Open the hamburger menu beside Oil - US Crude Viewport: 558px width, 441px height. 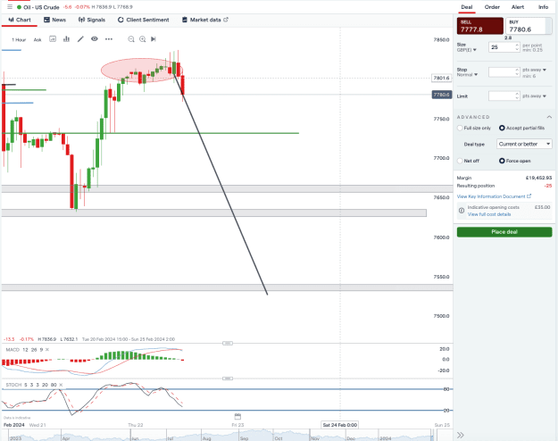10,7
